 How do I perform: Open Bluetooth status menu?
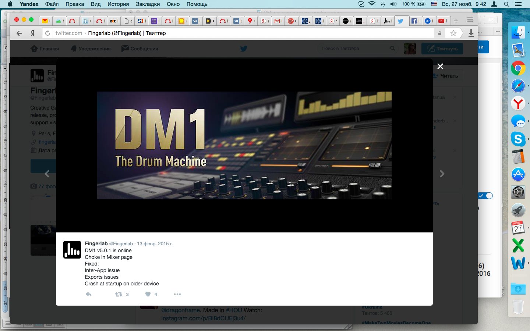tap(383, 4)
